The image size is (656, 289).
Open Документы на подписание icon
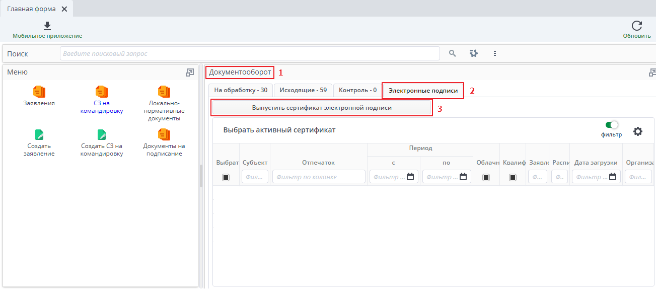point(164,134)
